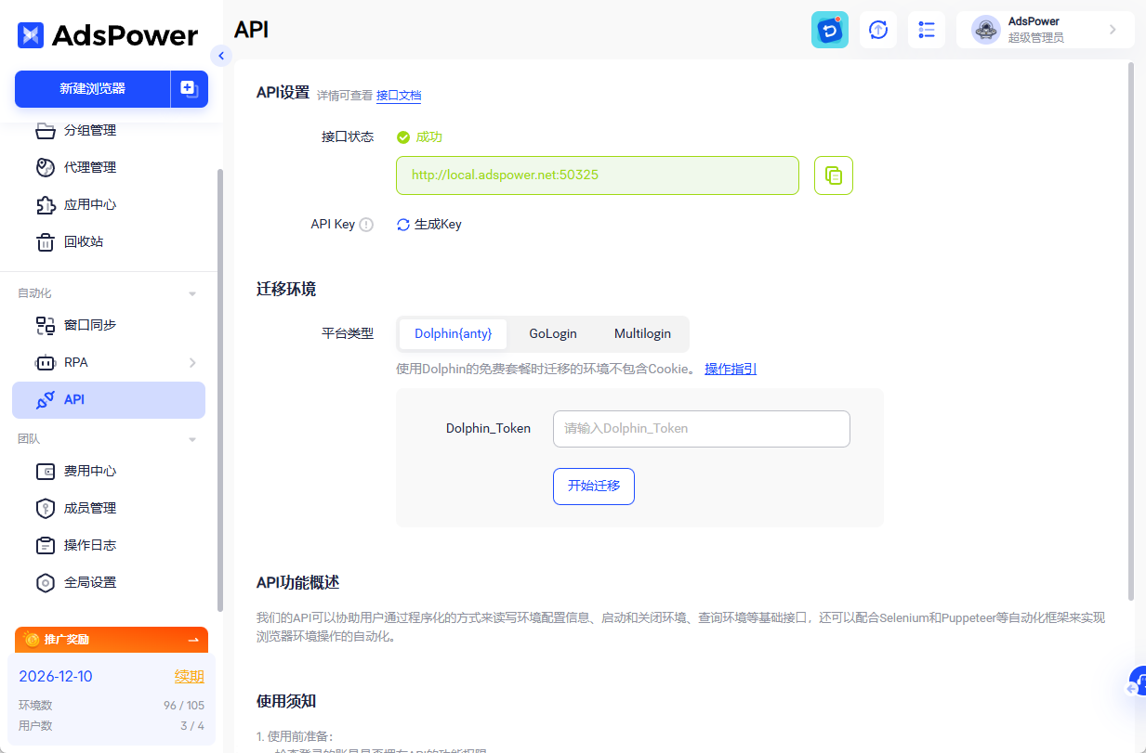Open the 接口文档 link

click(x=399, y=95)
